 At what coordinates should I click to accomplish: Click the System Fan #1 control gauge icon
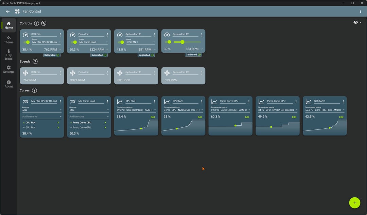coord(120,35)
